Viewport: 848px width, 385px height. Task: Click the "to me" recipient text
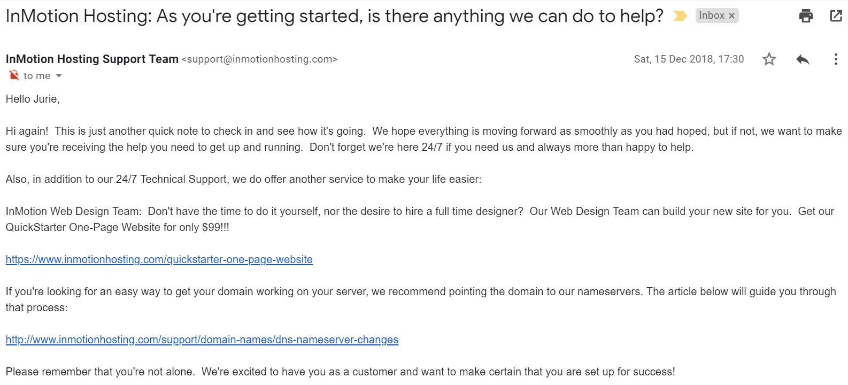coord(37,76)
